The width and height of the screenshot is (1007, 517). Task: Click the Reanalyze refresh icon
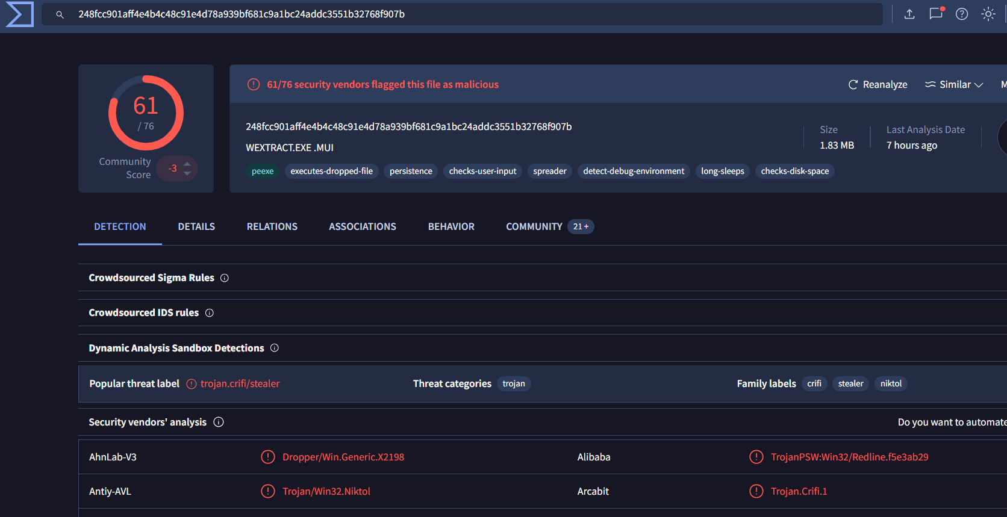tap(853, 85)
